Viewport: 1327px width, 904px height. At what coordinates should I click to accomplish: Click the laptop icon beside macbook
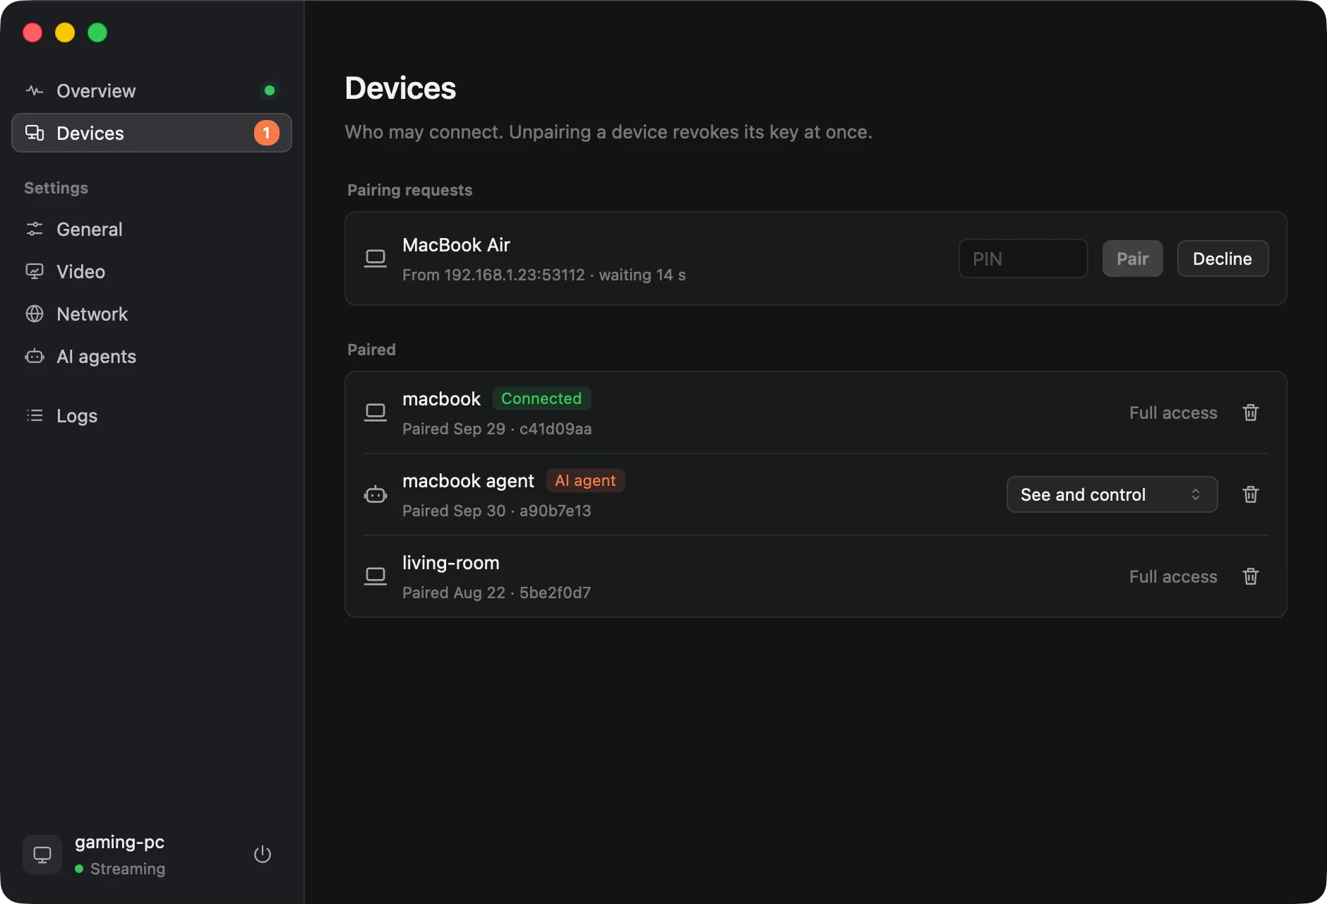click(x=376, y=412)
